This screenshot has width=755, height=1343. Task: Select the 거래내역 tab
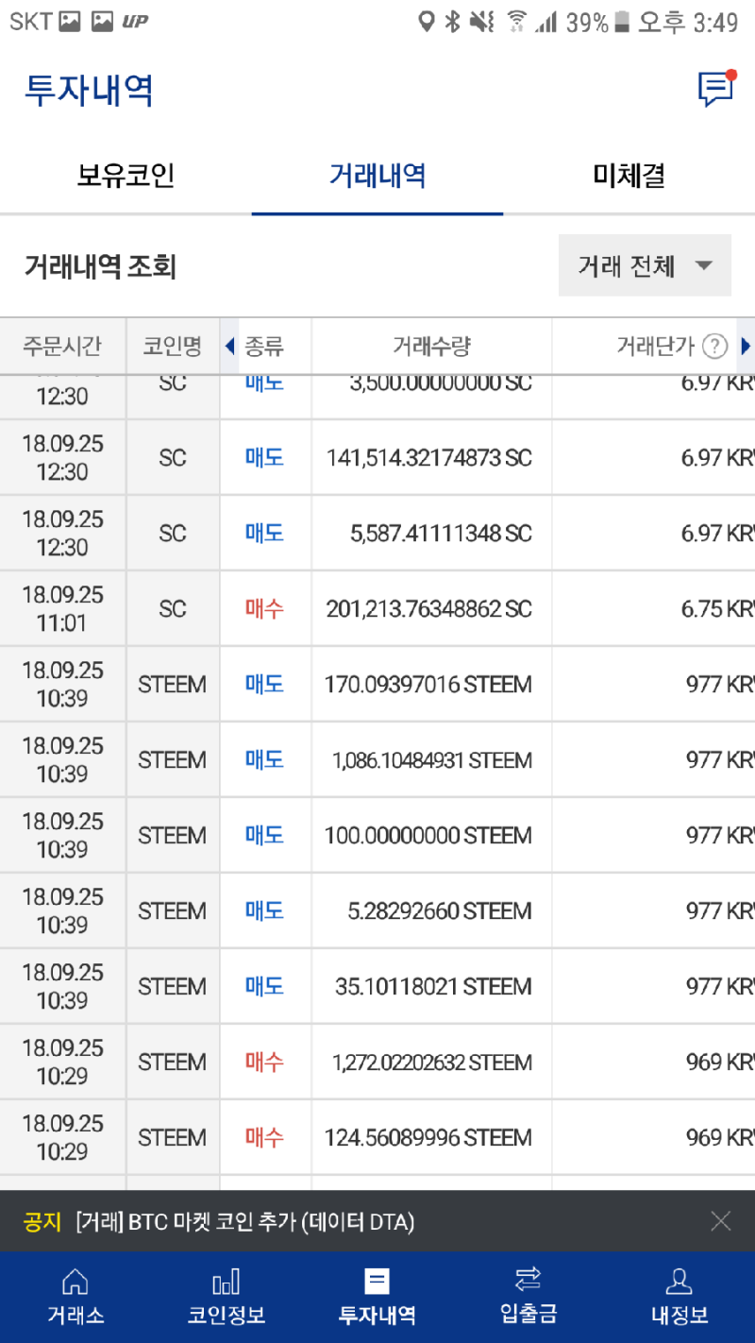[x=377, y=176]
